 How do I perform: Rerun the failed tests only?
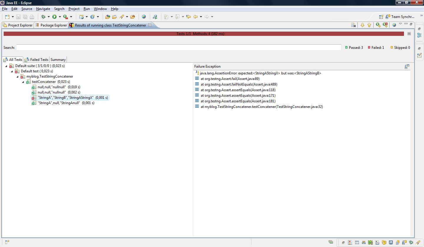(x=385, y=25)
